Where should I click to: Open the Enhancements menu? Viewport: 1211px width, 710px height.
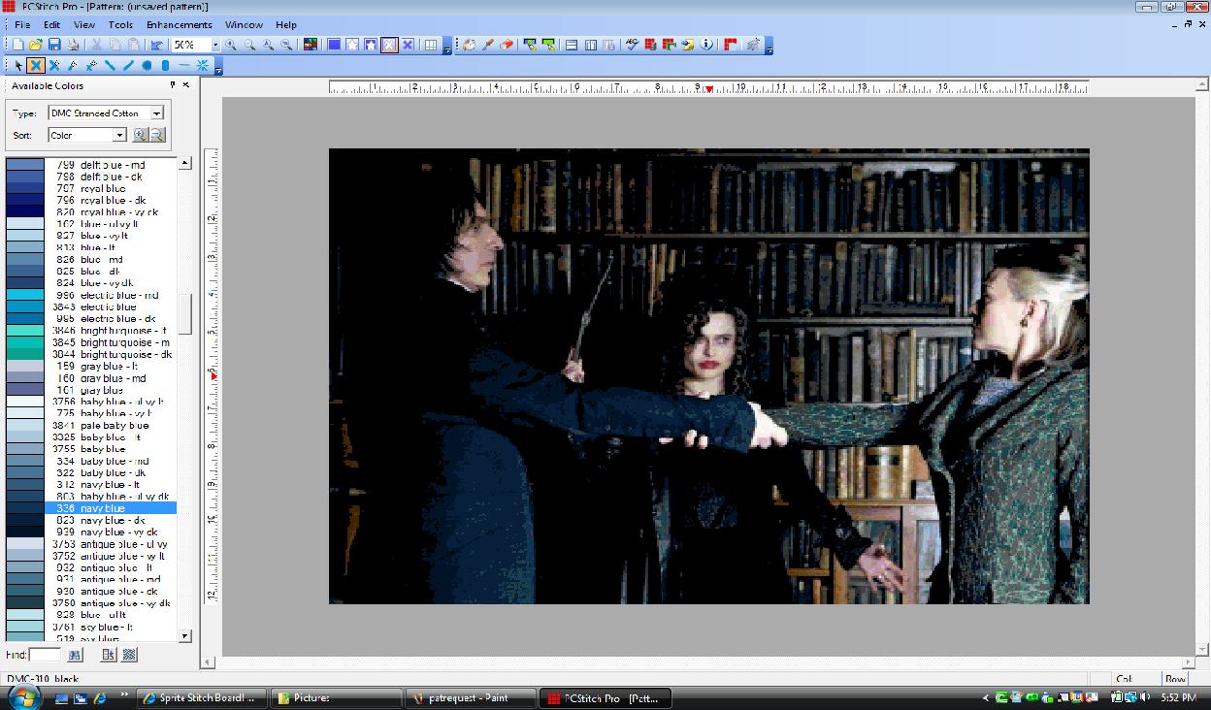(179, 24)
